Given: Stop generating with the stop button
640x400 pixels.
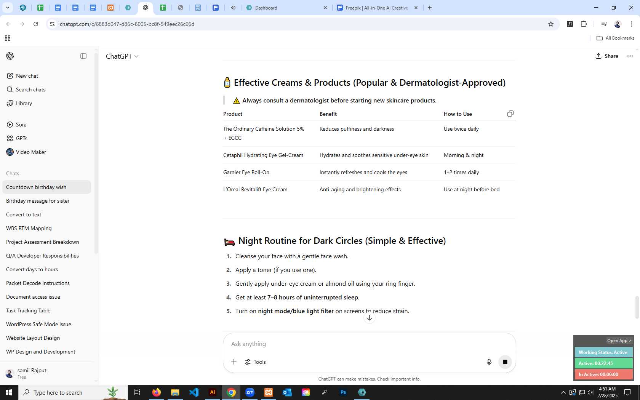Looking at the screenshot, I should (505, 362).
